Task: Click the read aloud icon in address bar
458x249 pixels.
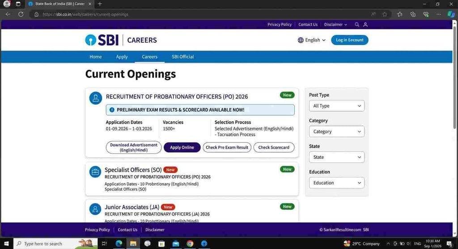Action: [373, 14]
